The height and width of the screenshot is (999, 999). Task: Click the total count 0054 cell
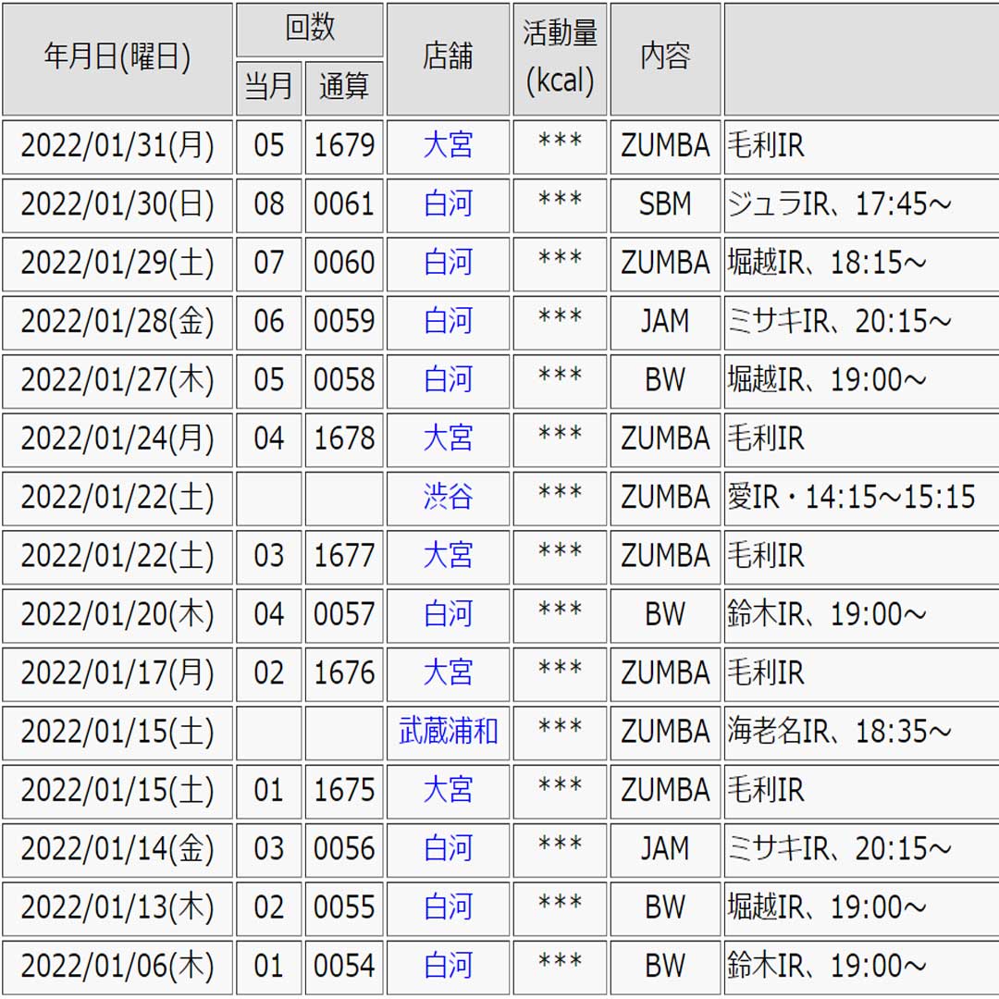coord(344,968)
